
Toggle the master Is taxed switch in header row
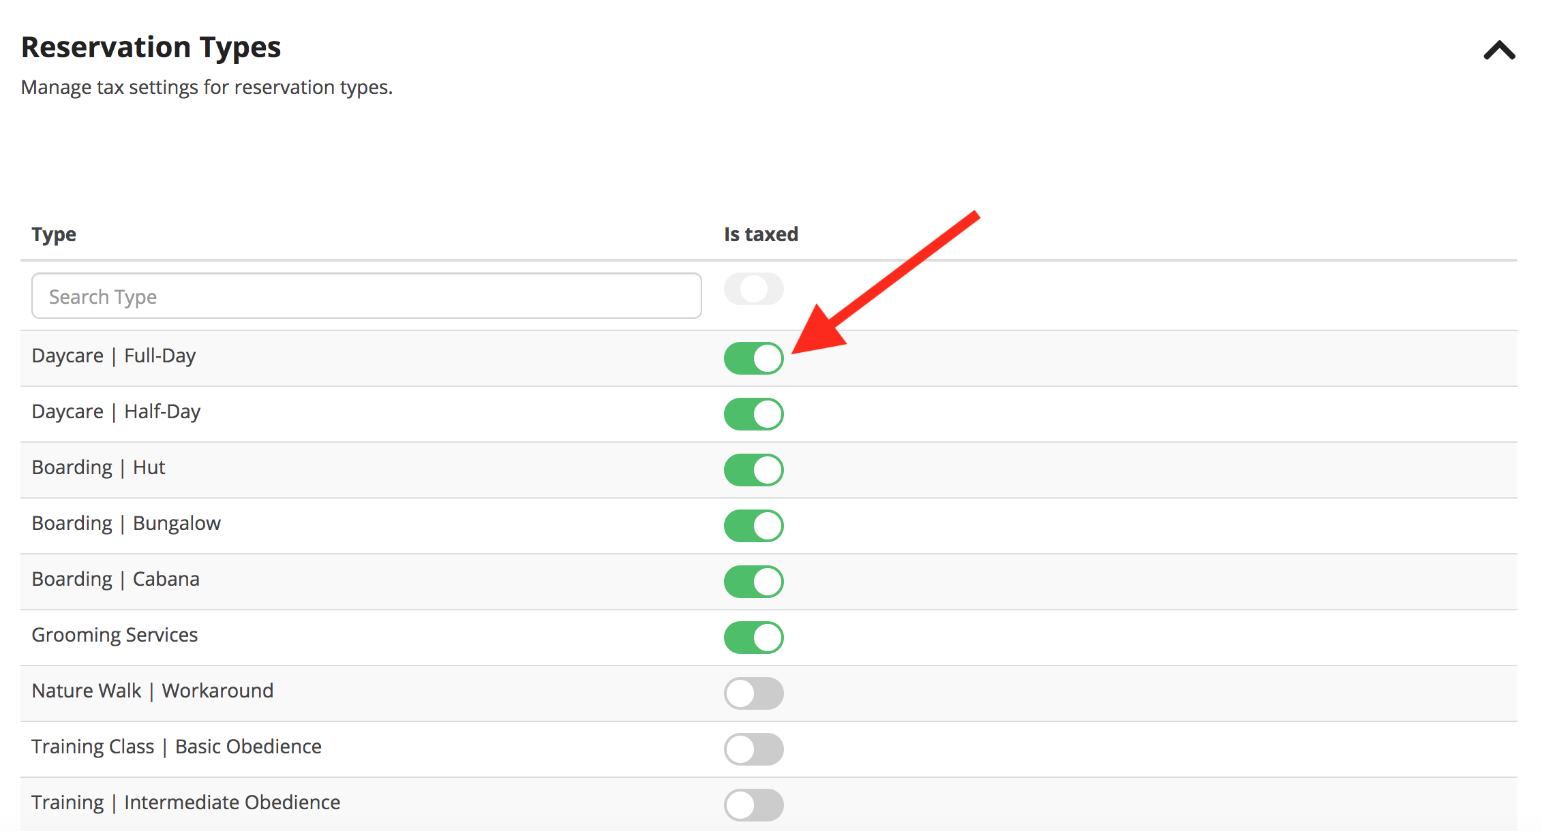tap(753, 288)
